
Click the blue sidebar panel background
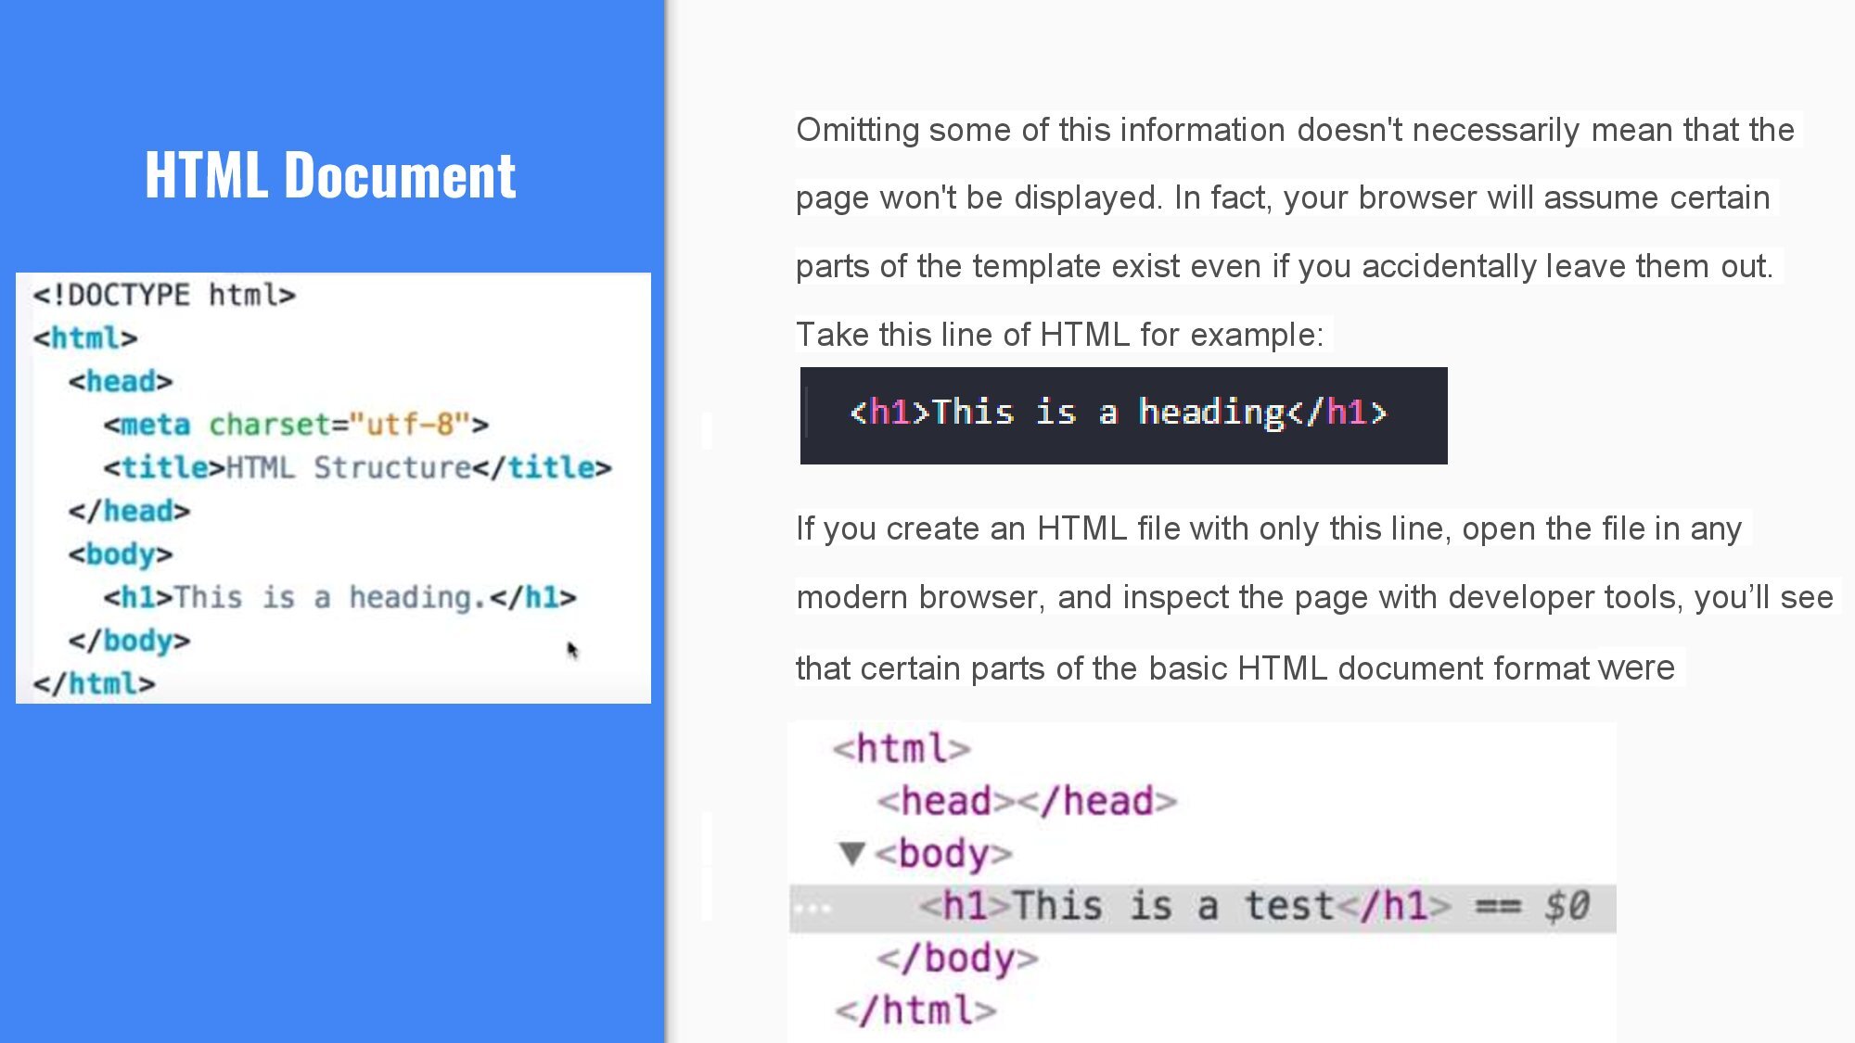[x=334, y=881]
